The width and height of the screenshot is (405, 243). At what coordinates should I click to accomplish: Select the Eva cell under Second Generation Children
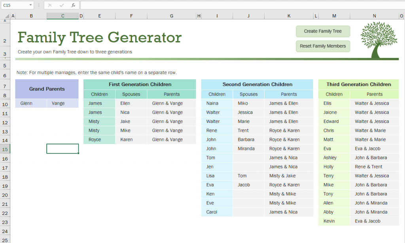217,185
